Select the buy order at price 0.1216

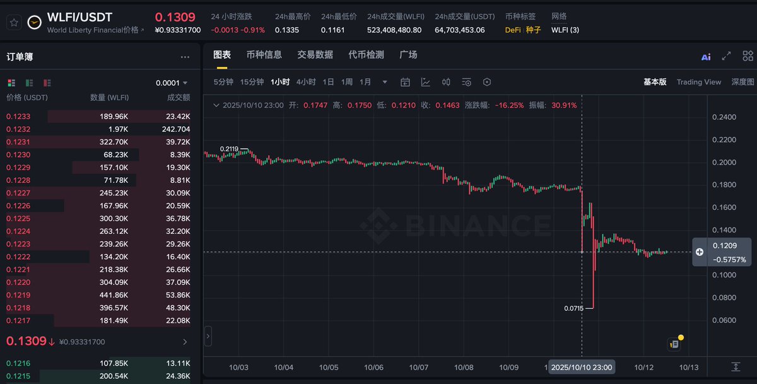98,363
